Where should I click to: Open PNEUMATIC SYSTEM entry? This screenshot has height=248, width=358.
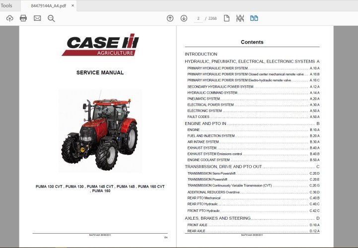[253, 99]
